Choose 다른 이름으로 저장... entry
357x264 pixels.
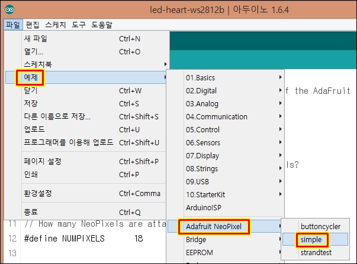coord(85,116)
